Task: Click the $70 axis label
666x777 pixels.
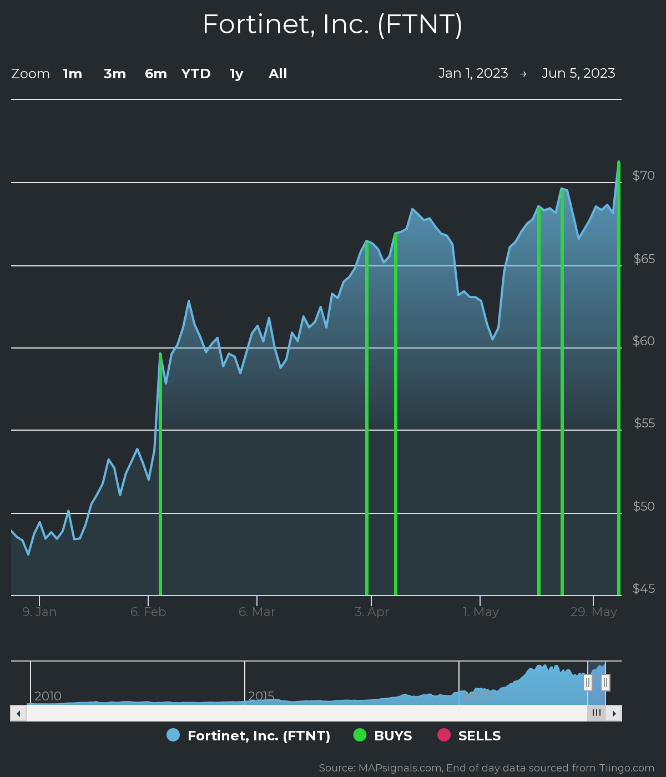Action: click(x=644, y=175)
